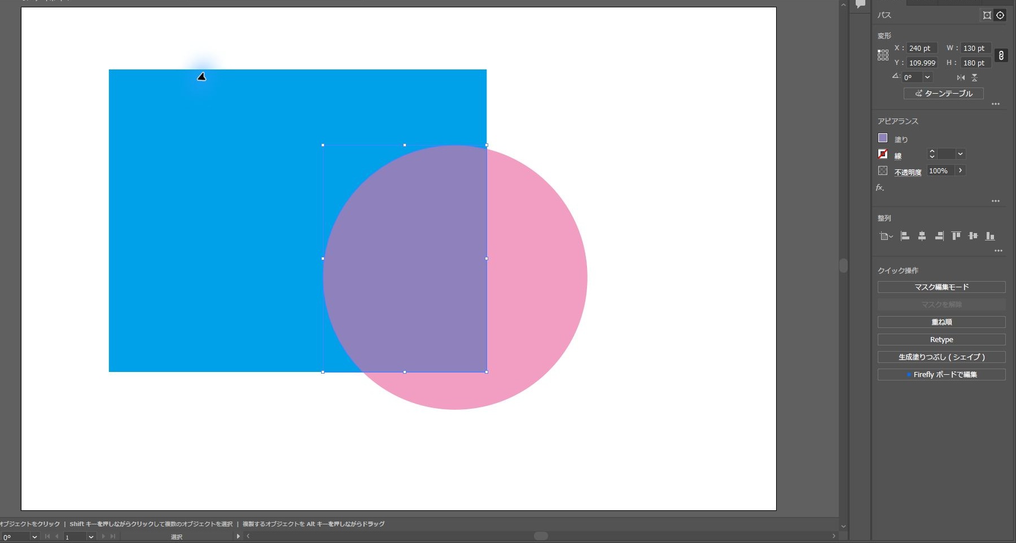
Task: Click the X position field 240 pt
Action: [x=921, y=49]
